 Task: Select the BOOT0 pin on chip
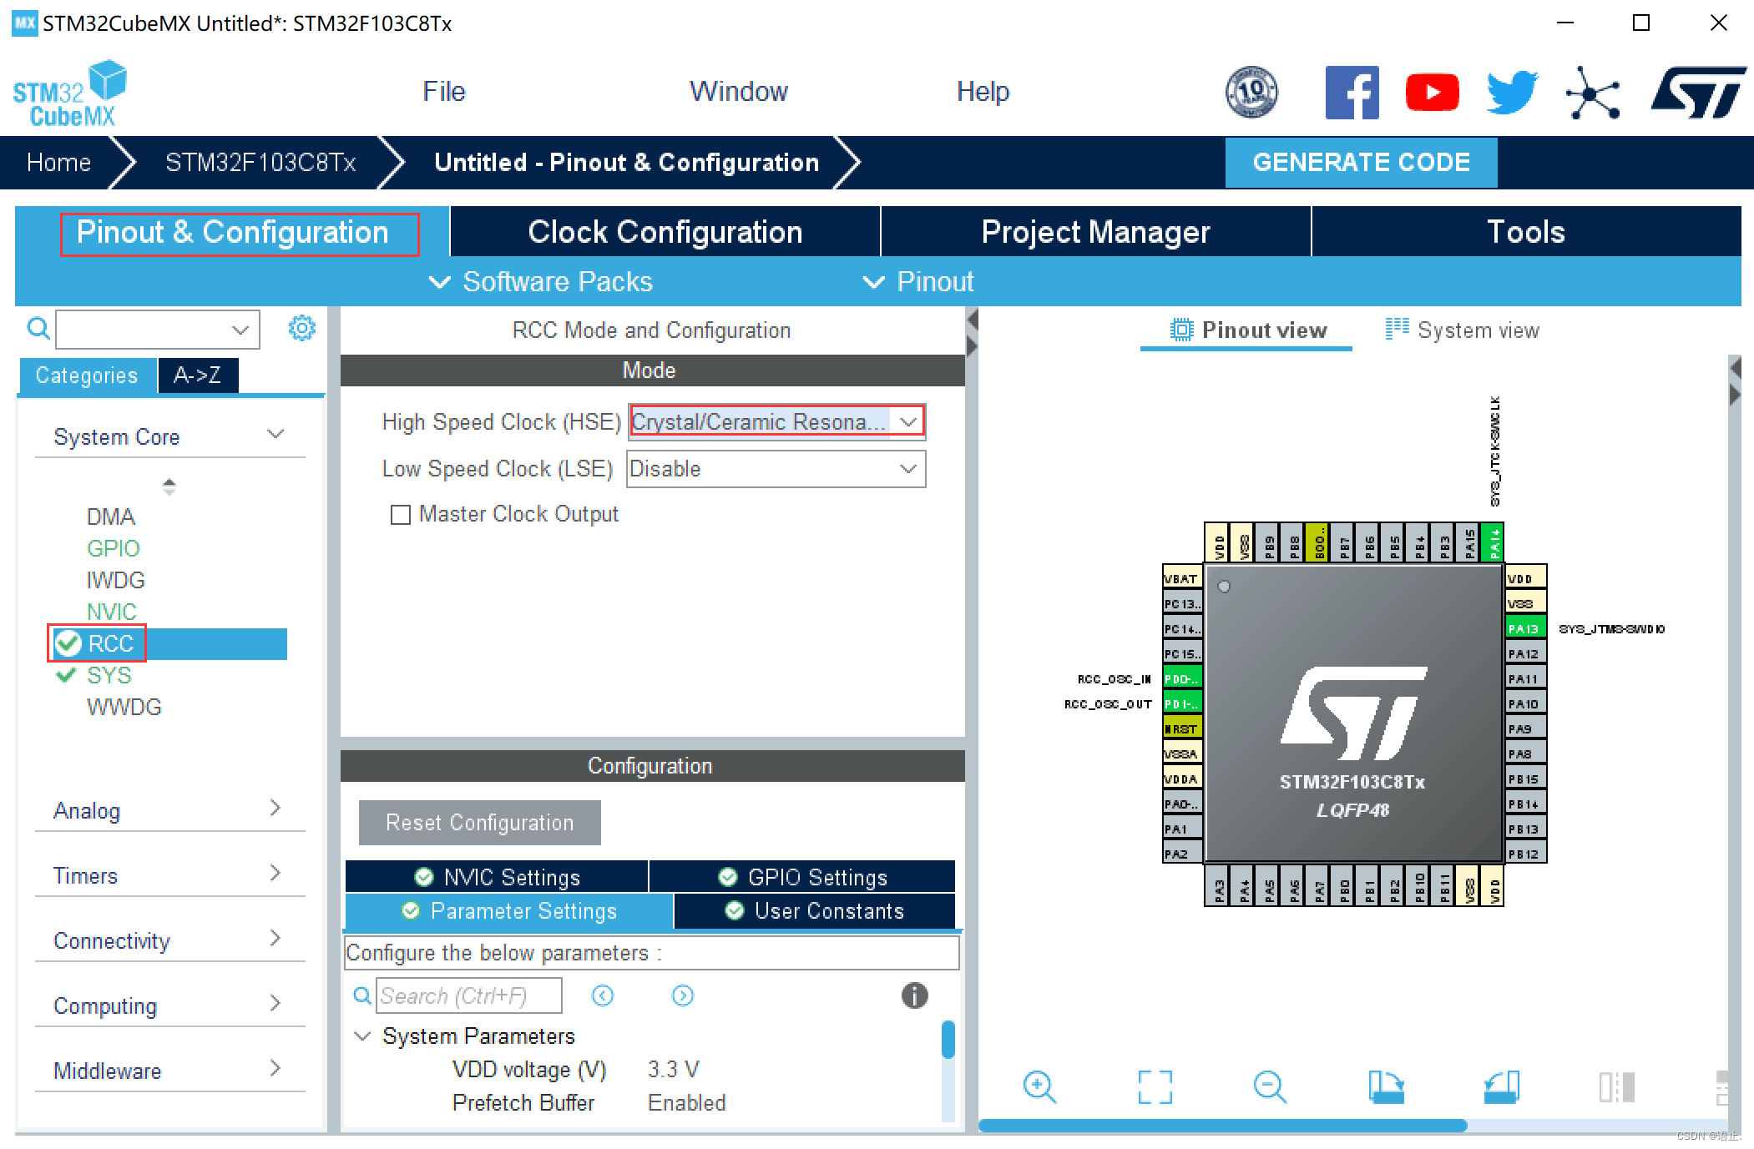pyautogui.click(x=1318, y=542)
